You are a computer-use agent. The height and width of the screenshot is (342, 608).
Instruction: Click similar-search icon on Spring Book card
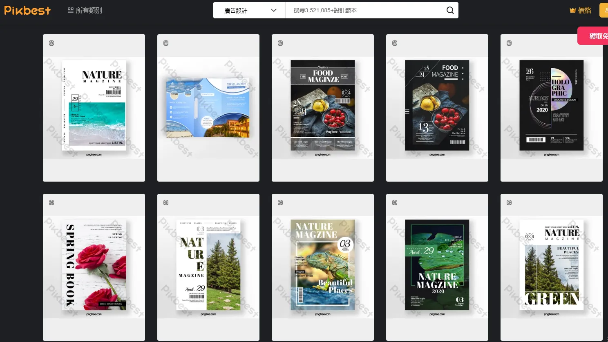point(51,202)
